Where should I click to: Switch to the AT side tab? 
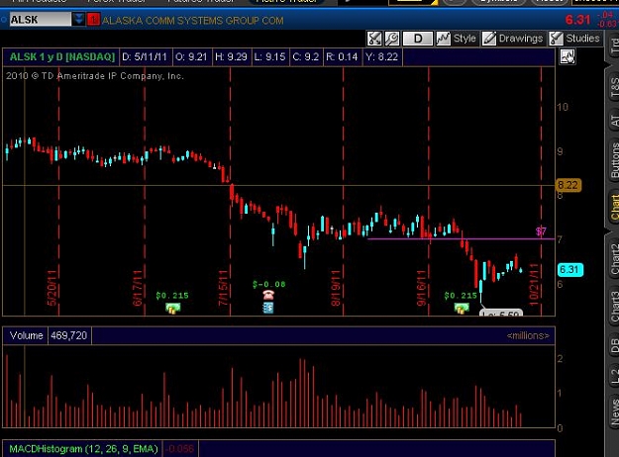point(613,121)
